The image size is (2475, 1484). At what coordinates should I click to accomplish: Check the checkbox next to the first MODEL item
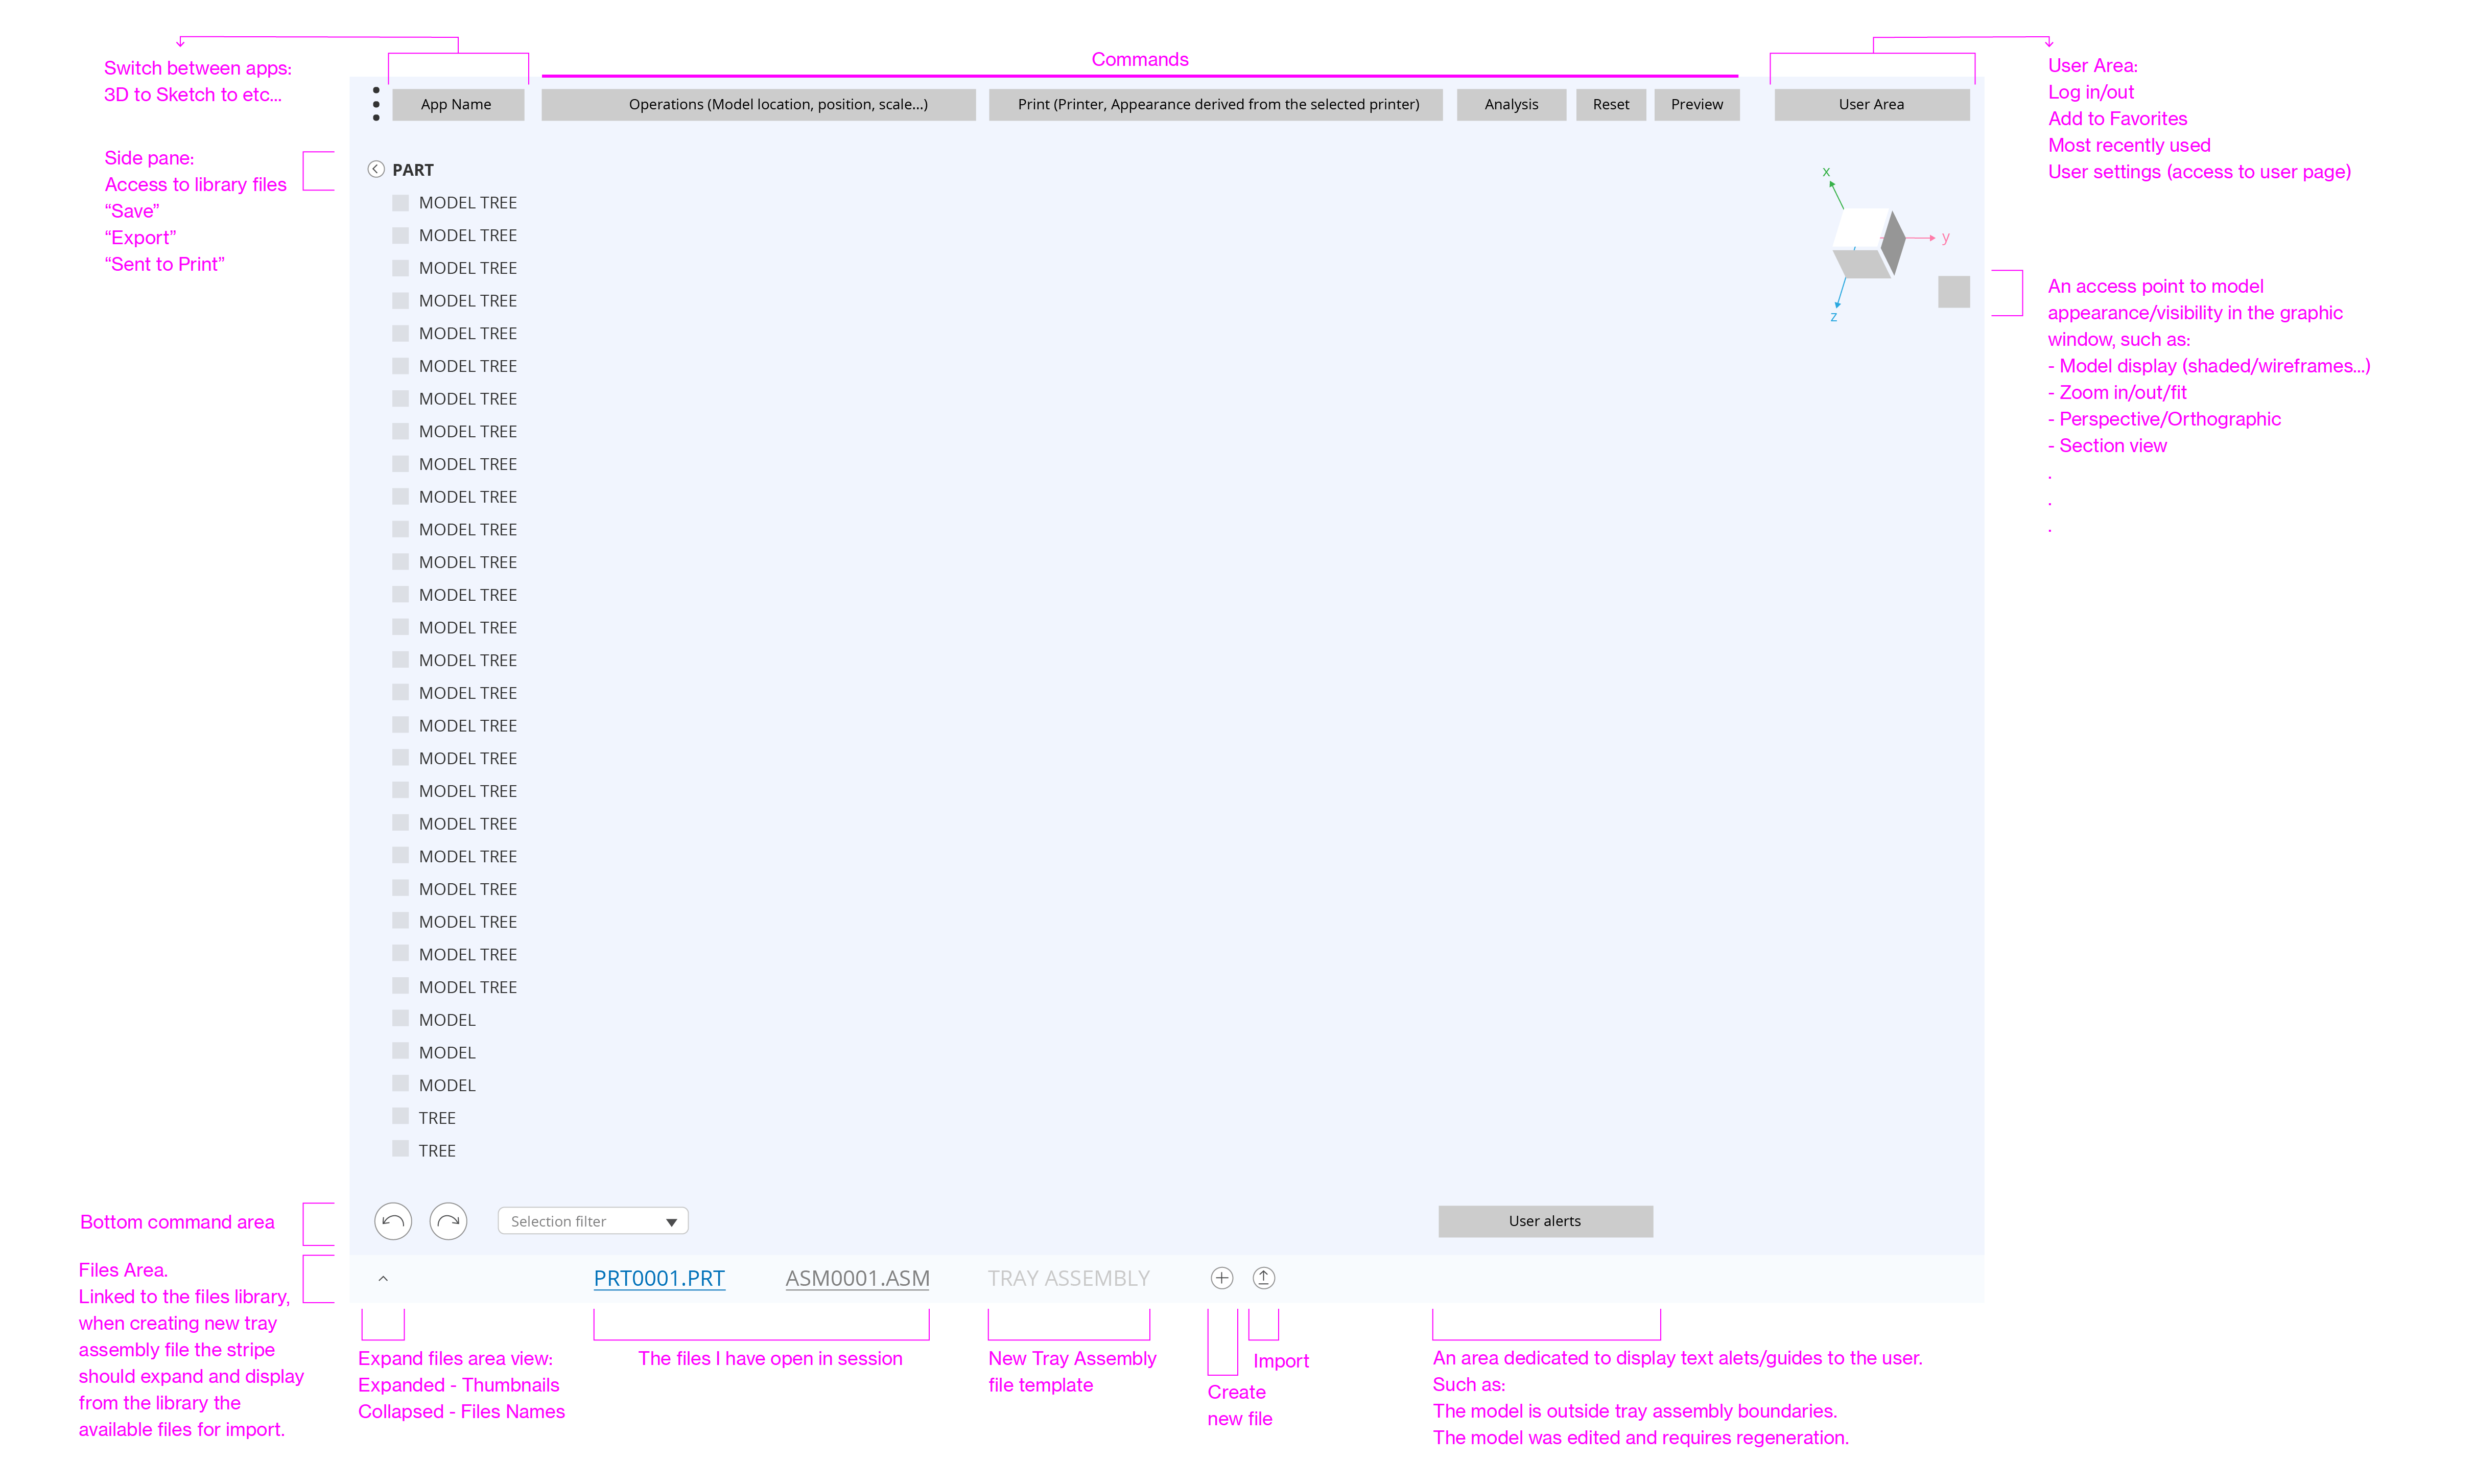(400, 1019)
